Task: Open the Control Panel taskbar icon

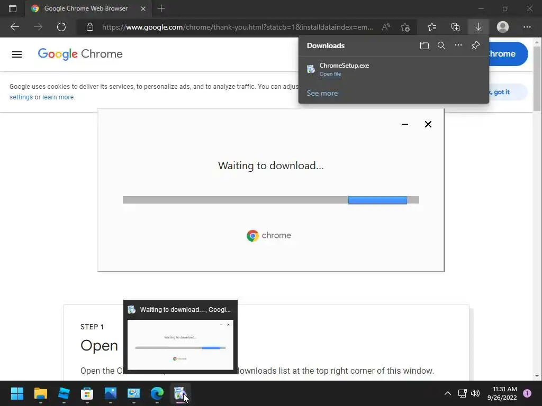Action: 134,393
